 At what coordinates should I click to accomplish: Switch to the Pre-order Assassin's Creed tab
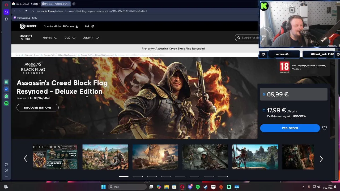55,4
